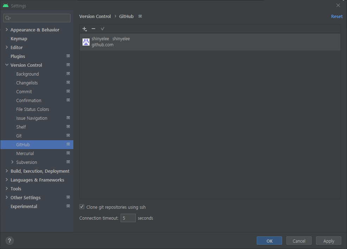This screenshot has height=249, width=347.
Task: Select Commit settings
Action: [24, 91]
